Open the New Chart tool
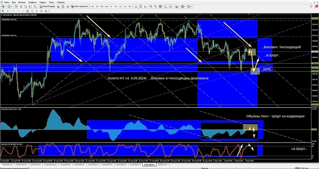 3,6
